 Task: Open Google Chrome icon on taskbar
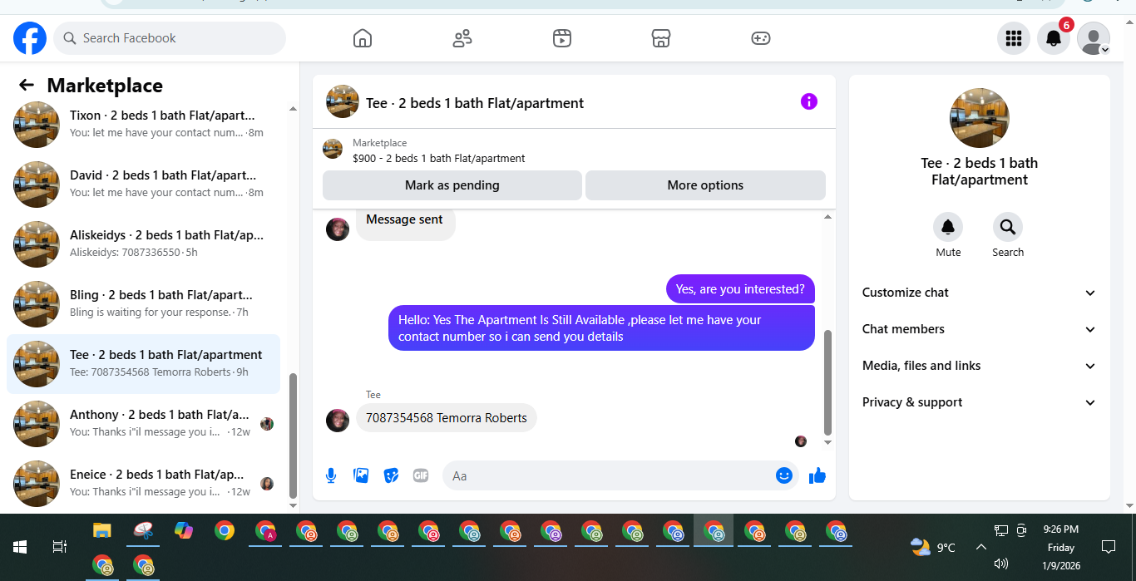[x=224, y=530]
